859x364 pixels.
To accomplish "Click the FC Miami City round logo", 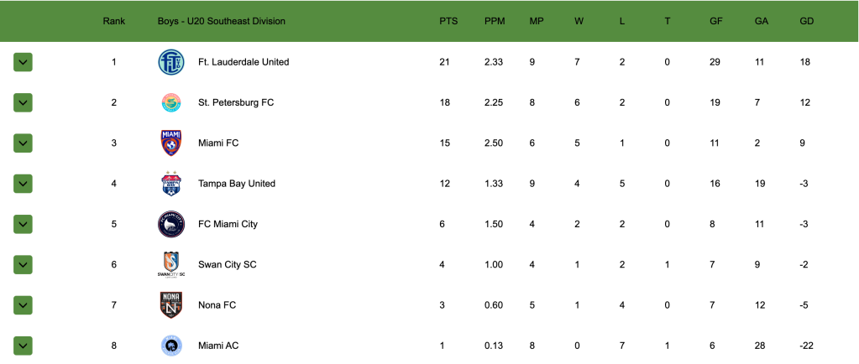I will [171, 224].
